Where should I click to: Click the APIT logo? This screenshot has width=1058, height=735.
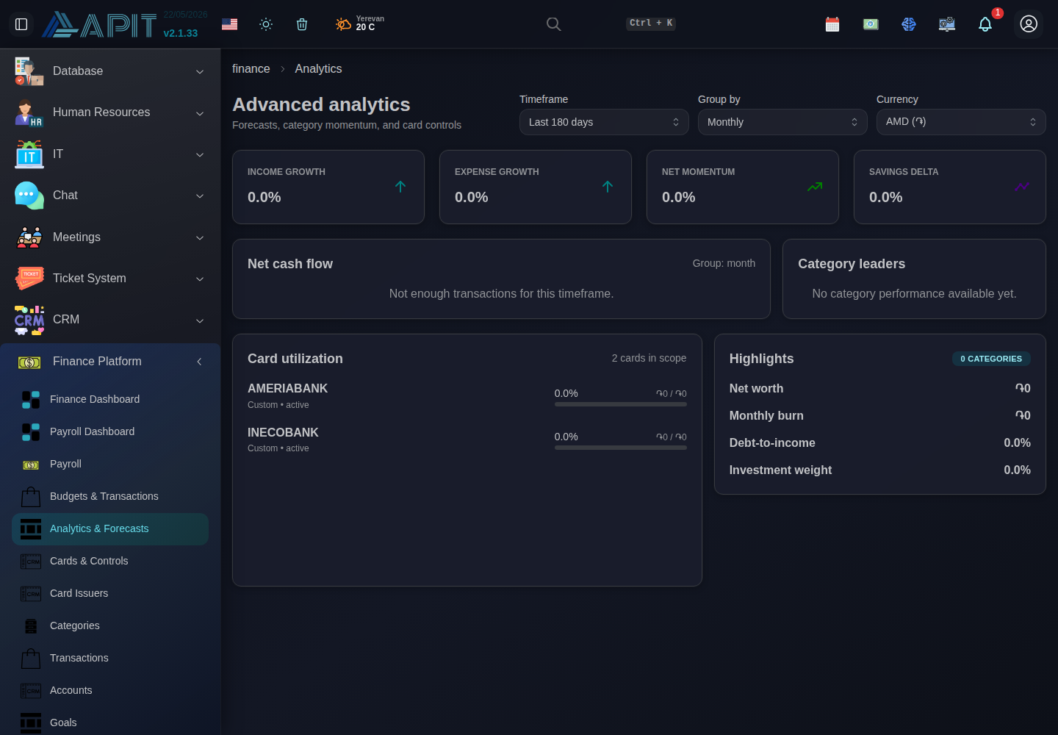(x=99, y=25)
